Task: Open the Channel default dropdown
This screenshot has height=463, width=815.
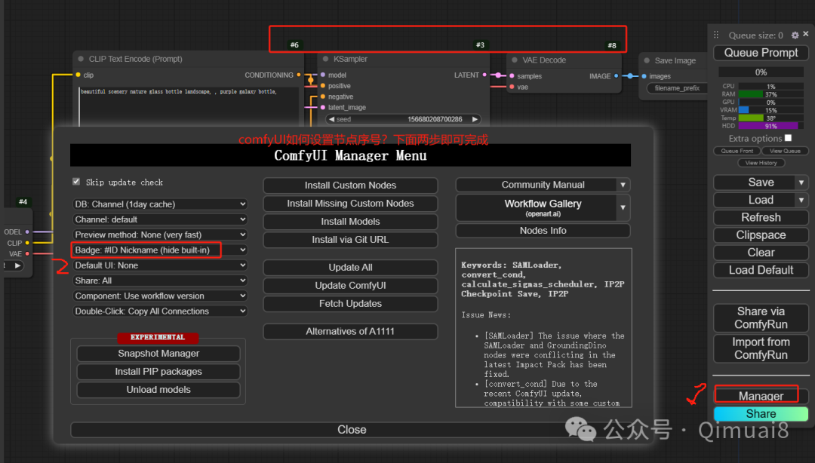Action: pos(160,219)
